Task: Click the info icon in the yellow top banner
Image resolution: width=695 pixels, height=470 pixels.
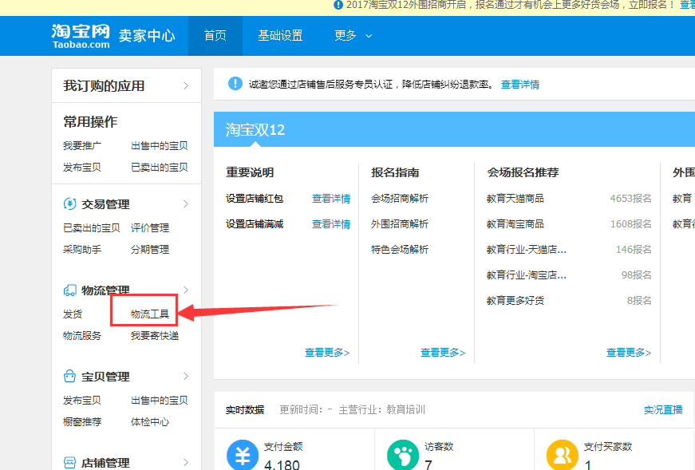Action: (x=338, y=5)
